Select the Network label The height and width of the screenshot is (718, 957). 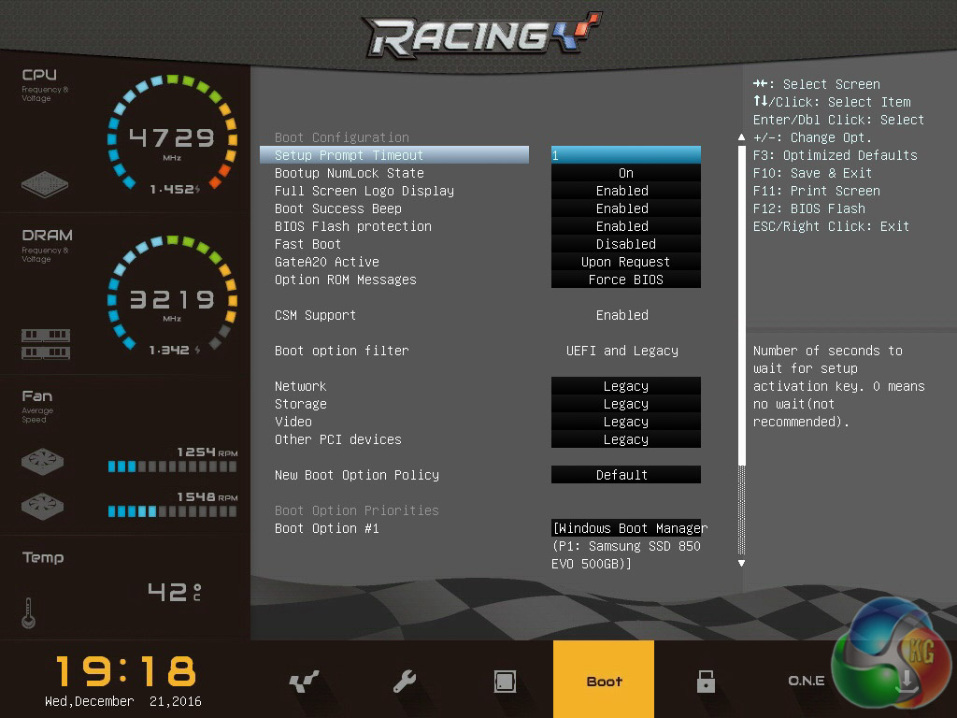pyautogui.click(x=300, y=386)
